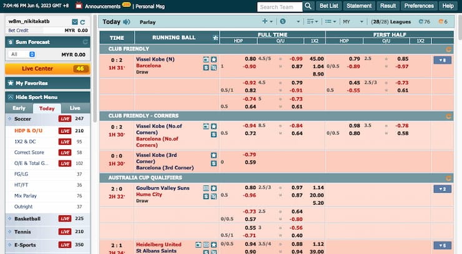Open score table icon for Goulburn Valley Suns
The image size is (462, 254).
[x=214, y=196]
